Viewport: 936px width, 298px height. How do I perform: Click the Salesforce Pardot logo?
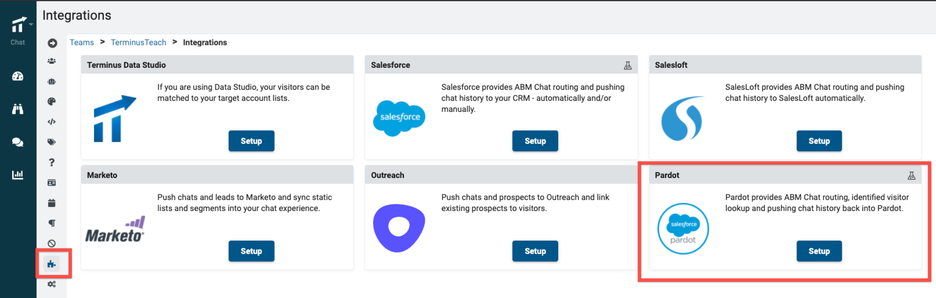coord(683,228)
